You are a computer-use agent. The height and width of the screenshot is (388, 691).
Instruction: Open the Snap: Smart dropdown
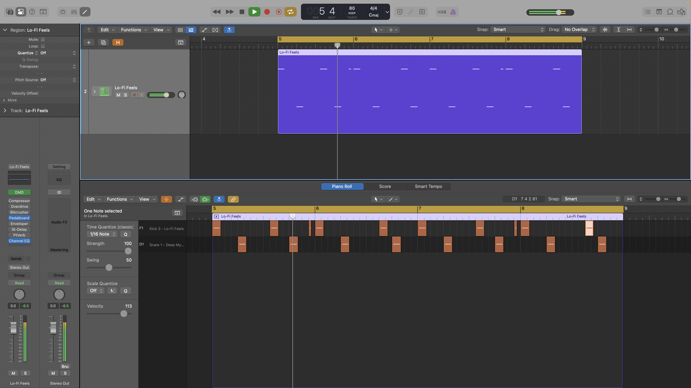(517, 29)
